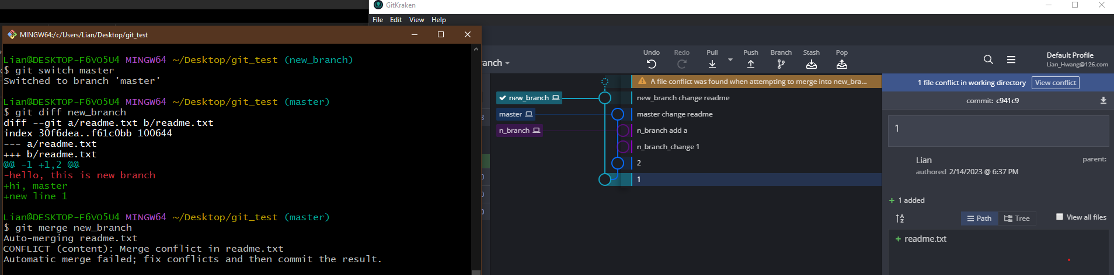Switch file list to Tree view
Viewport: 1114px width, 275px height.
pos(1016,218)
